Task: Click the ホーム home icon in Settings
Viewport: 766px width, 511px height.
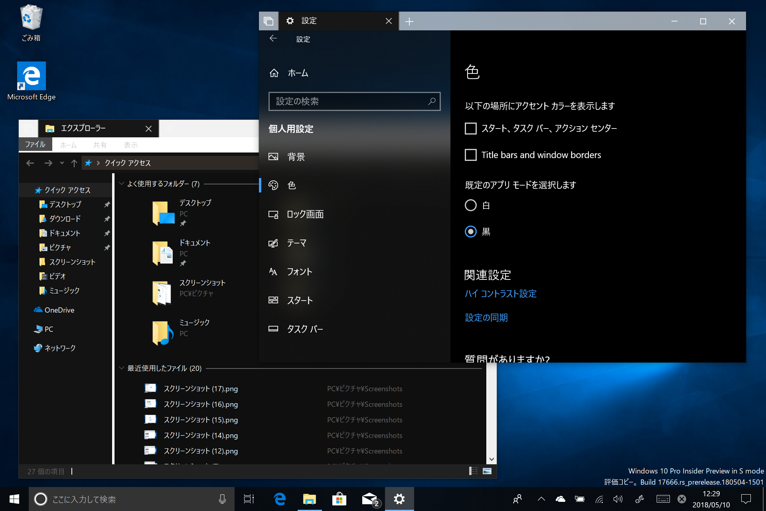Action: [x=274, y=73]
